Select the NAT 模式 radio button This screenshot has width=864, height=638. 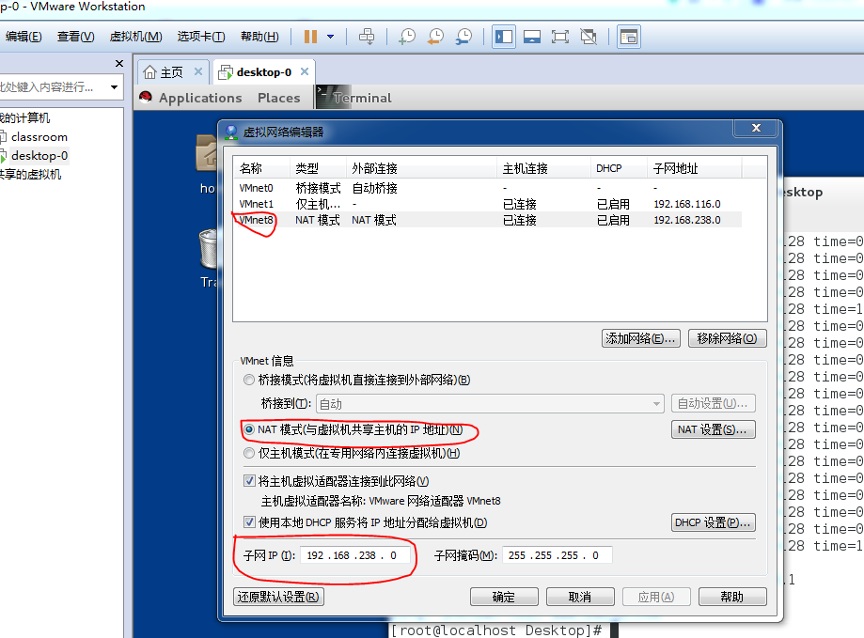coord(249,430)
